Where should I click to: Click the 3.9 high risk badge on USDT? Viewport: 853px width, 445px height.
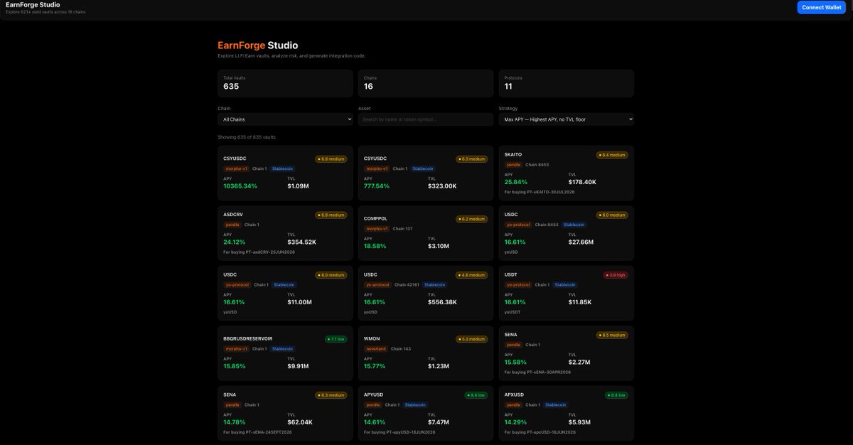point(615,274)
